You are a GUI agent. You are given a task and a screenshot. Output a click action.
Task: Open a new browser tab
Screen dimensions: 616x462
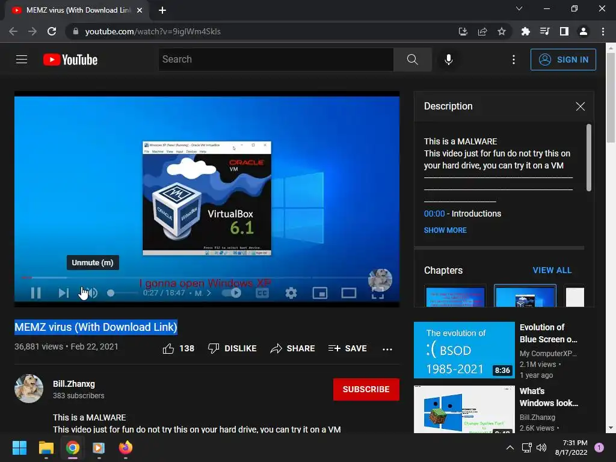pyautogui.click(x=162, y=10)
